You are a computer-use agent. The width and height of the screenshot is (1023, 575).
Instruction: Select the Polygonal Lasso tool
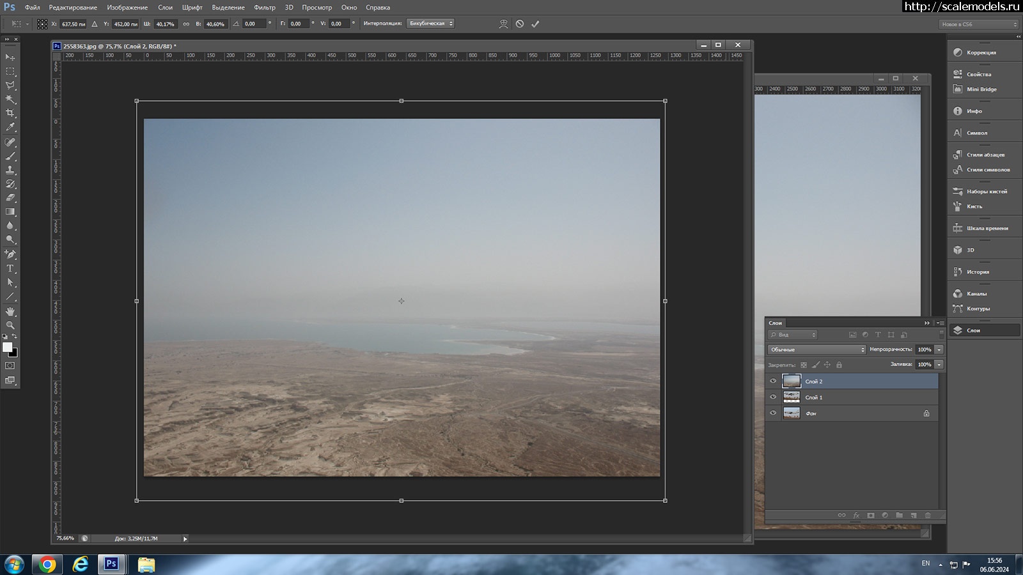[10, 85]
